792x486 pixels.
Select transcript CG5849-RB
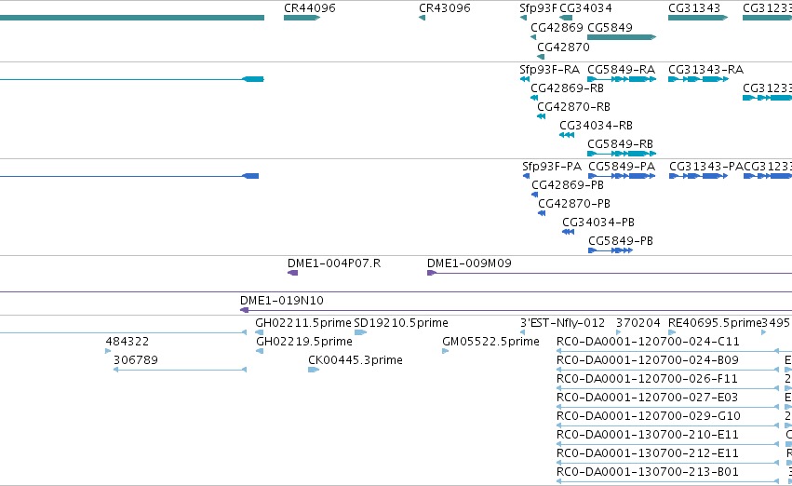point(622,154)
